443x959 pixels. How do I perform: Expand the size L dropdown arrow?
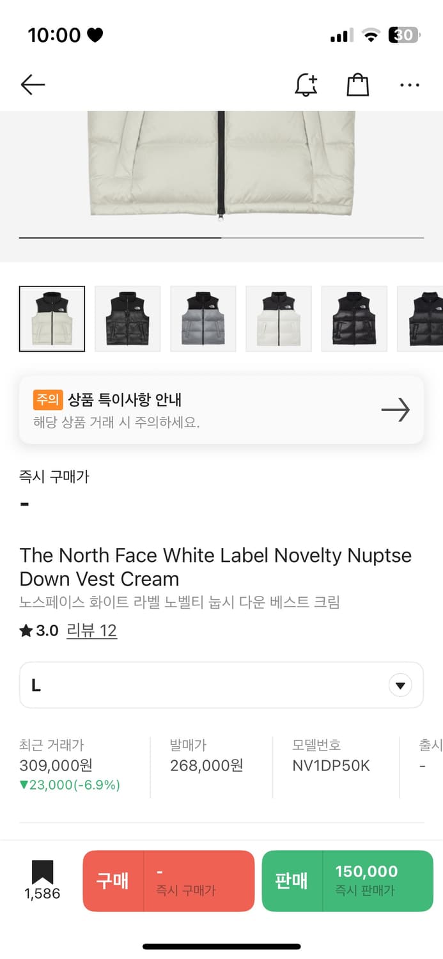(400, 686)
